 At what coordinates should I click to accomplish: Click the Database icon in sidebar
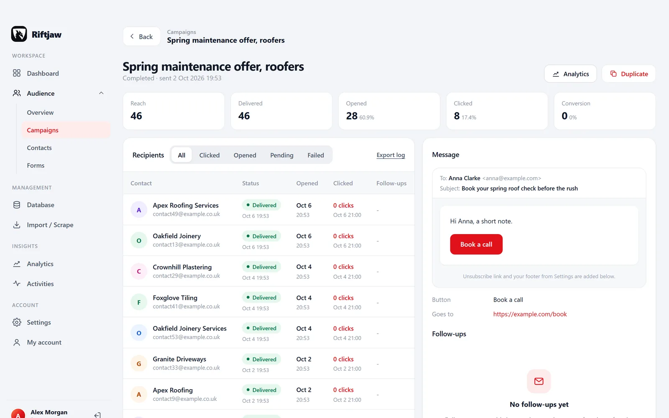click(x=17, y=205)
